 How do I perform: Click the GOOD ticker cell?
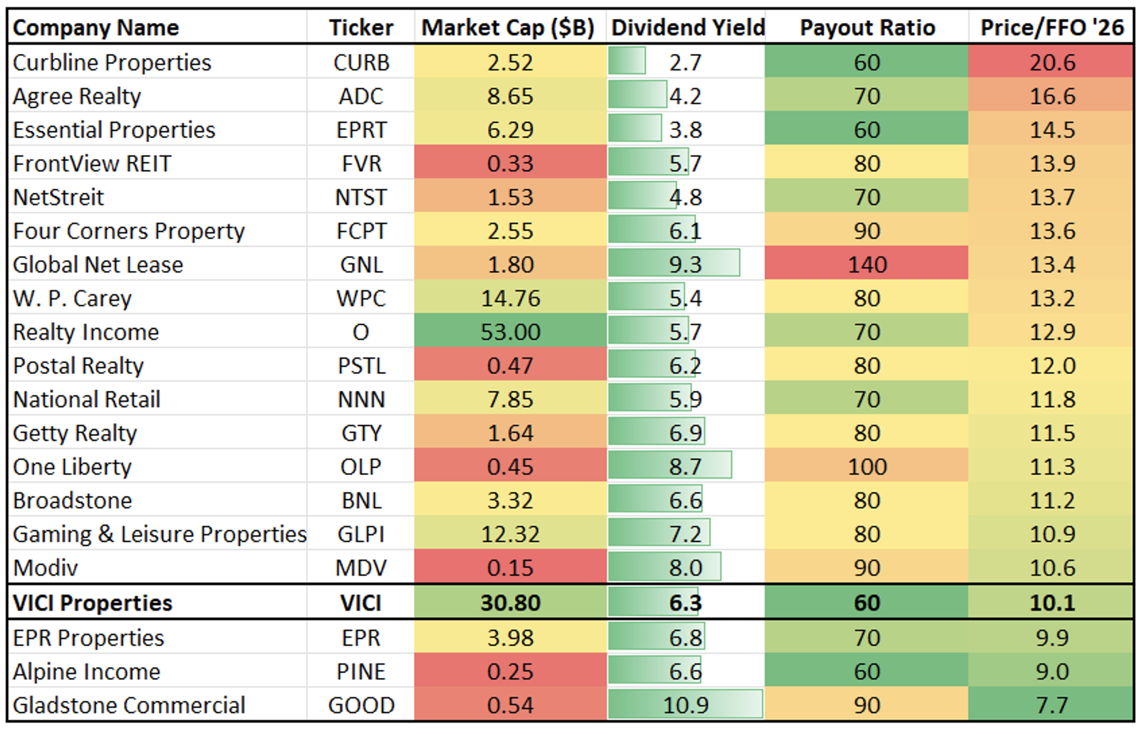[x=361, y=705]
